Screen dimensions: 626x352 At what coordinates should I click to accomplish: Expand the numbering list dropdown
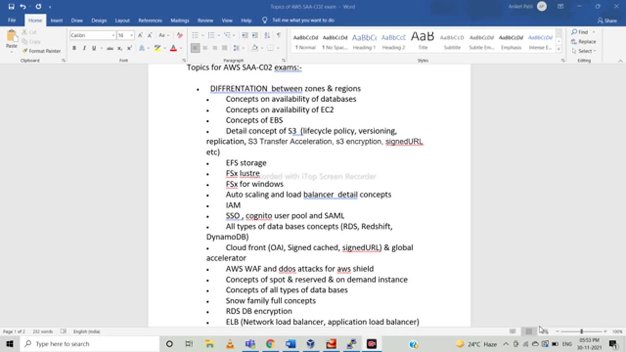218,35
